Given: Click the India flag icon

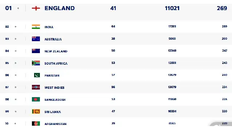Looking at the screenshot, I should (36, 27).
